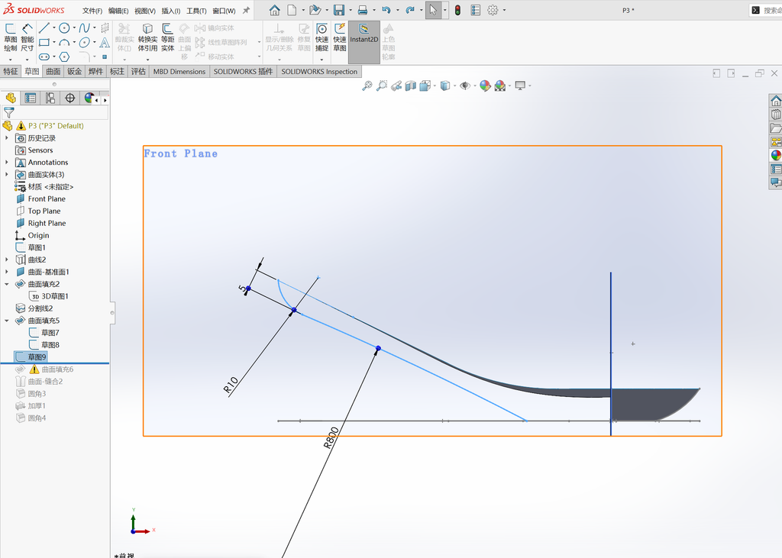Click the Home icon in the title toolbar
Viewport: 782px width, 558px height.
(x=274, y=10)
